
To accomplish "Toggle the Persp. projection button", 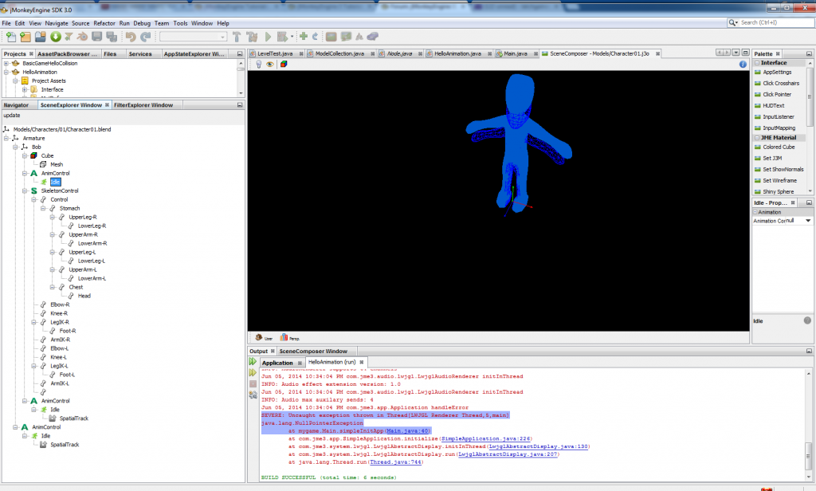I will point(290,337).
